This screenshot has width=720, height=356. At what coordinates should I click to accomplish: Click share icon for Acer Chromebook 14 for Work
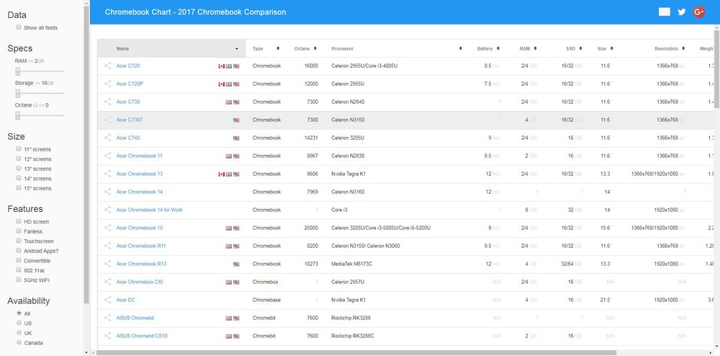[107, 210]
